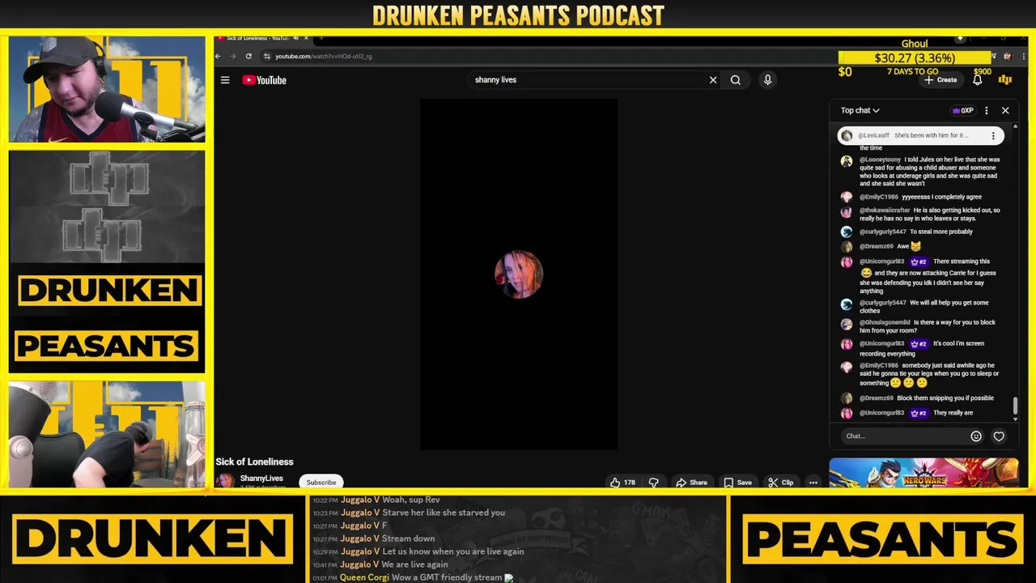The image size is (1036, 583).
Task: Click the pinned @LeviLeaff chat message
Action: (920, 136)
